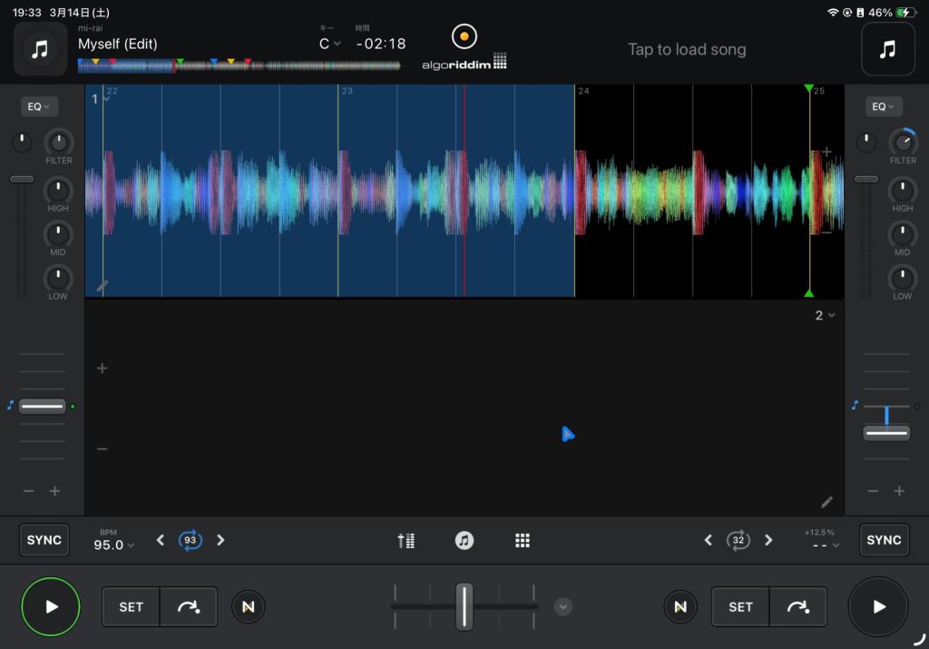Tap deck 1 waveform edit pencil icon
This screenshot has width=929, height=649.
point(102,286)
